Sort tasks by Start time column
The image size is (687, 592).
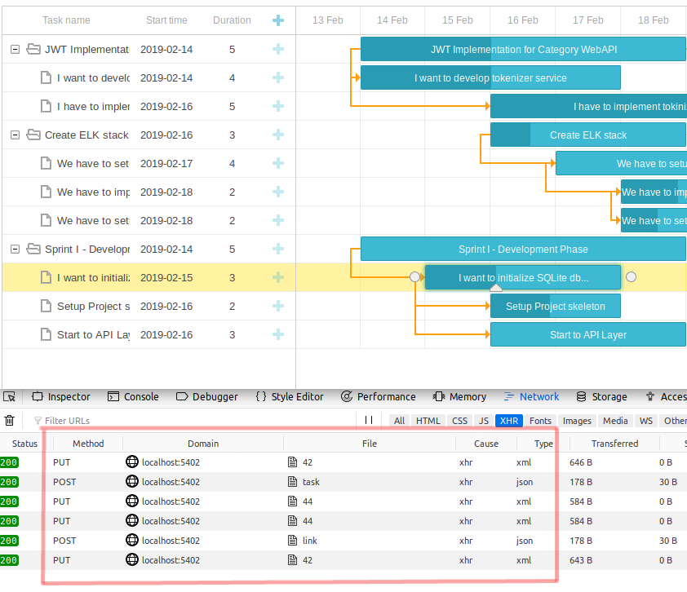[x=166, y=20]
